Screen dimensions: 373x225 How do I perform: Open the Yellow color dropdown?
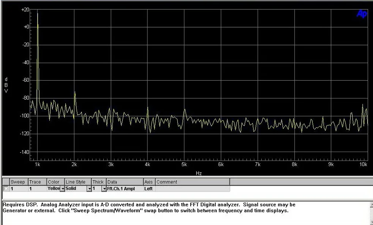click(62, 189)
